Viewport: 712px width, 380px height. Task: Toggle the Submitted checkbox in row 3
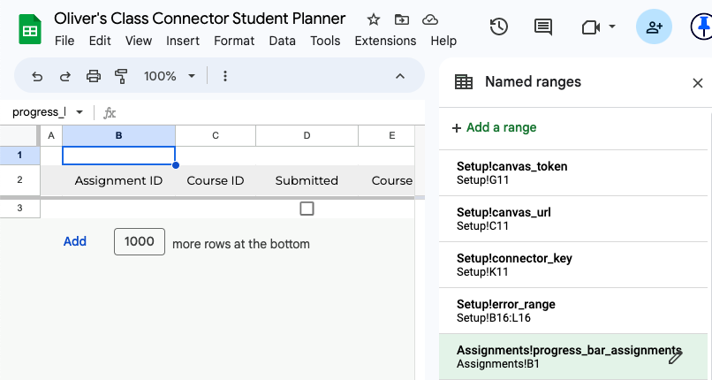point(307,209)
